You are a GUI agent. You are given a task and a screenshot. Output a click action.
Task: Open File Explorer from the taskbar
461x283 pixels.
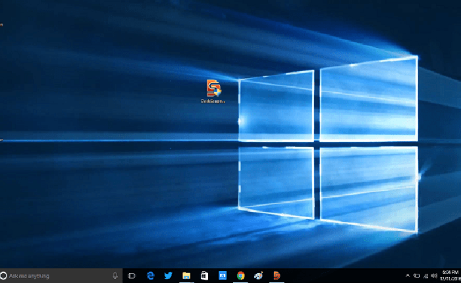(x=186, y=276)
